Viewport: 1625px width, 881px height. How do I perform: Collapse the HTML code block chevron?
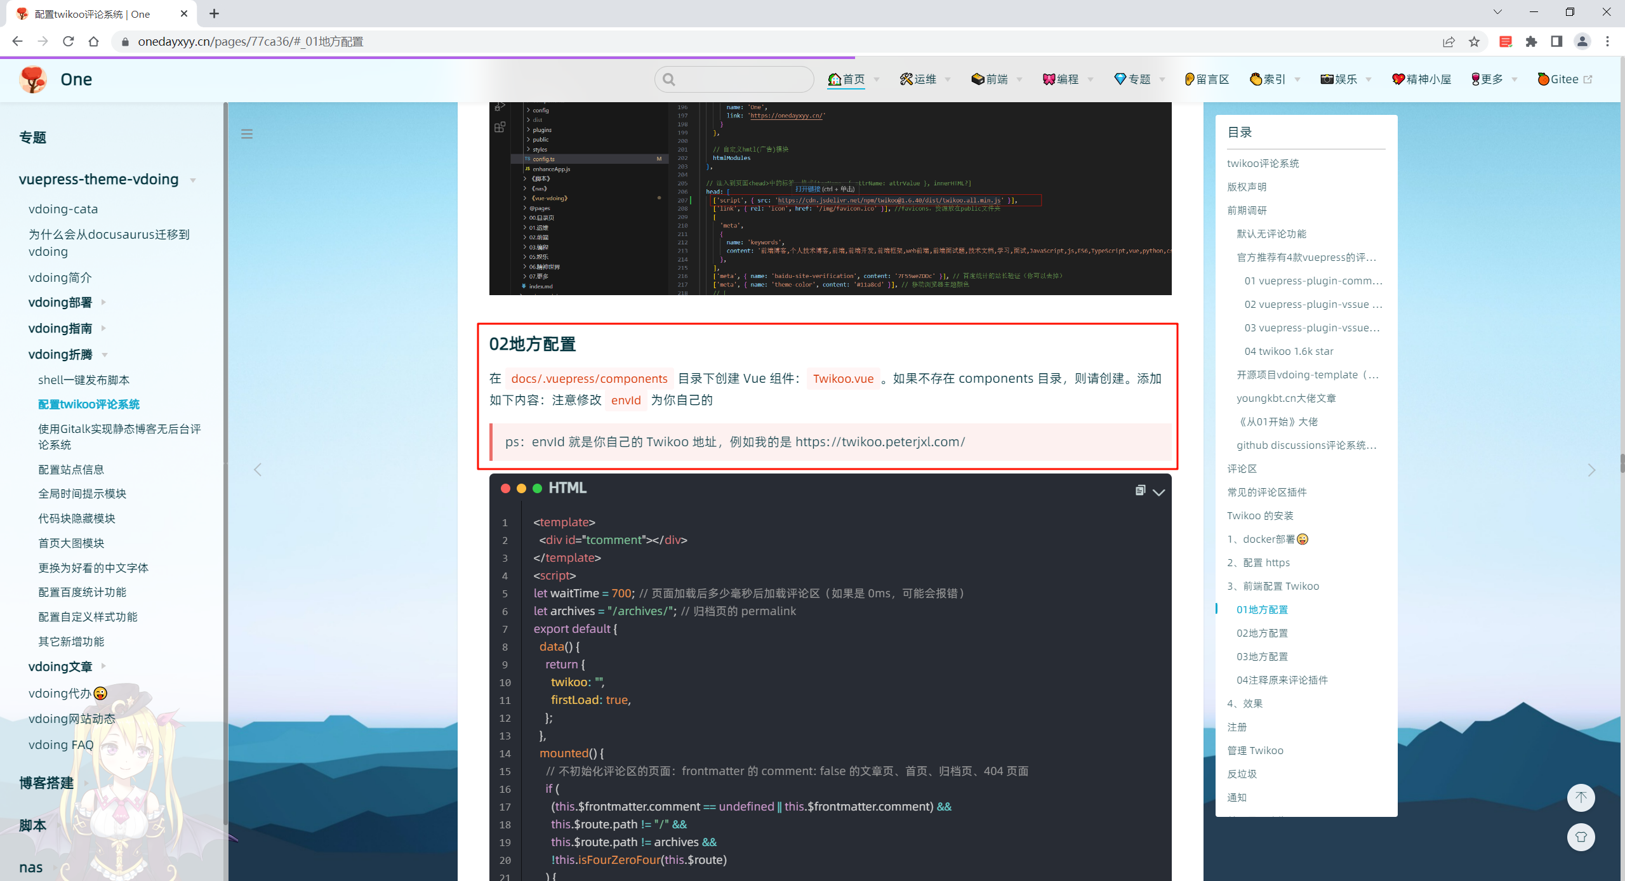1159,493
